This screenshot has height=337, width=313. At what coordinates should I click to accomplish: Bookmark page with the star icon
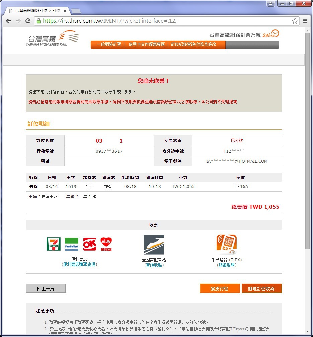295,21
